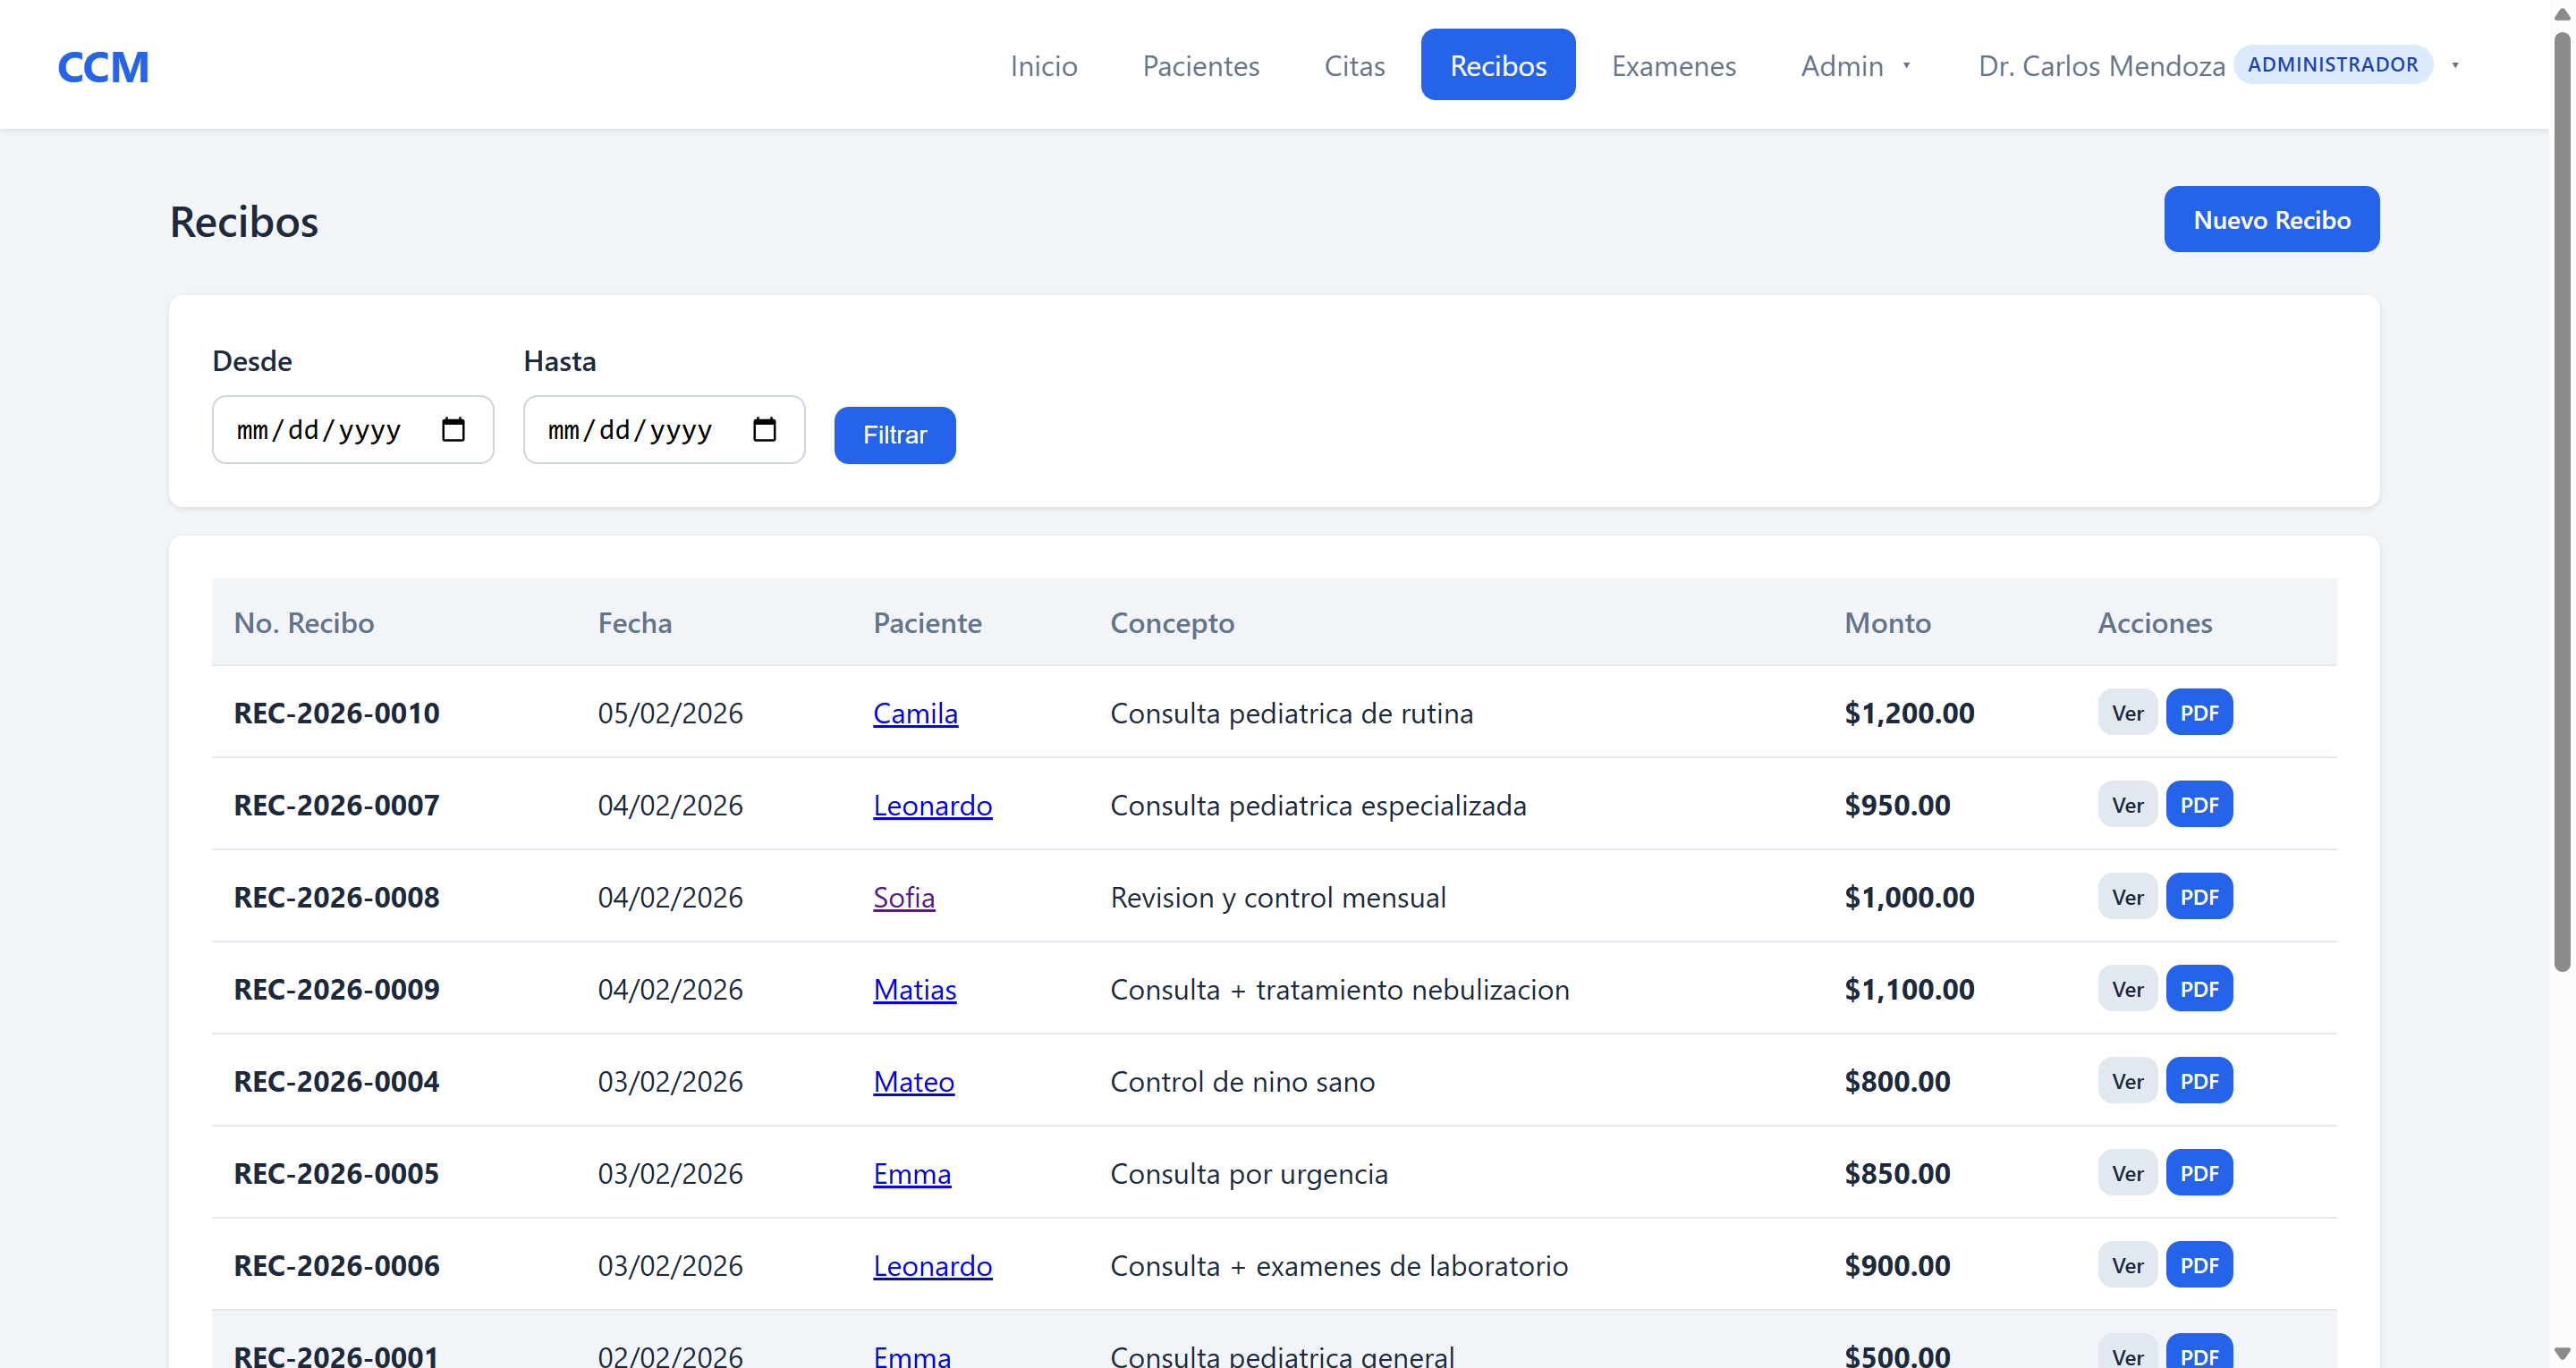Open patient link Camila
This screenshot has width=2576, height=1368.
(x=914, y=713)
